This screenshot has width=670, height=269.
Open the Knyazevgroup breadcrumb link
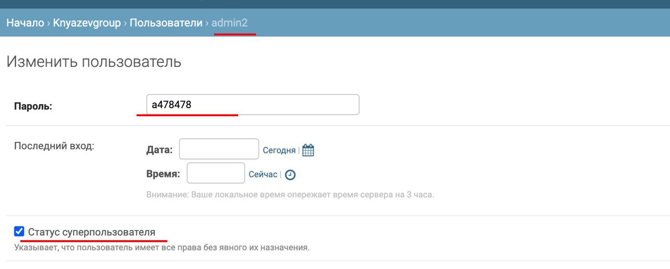87,23
